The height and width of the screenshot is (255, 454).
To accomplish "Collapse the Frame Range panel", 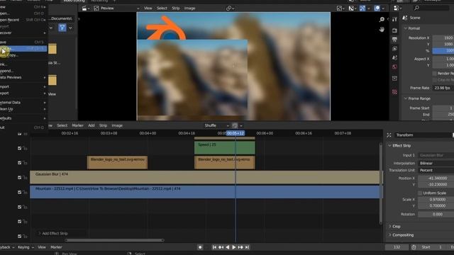I will [x=419, y=98].
